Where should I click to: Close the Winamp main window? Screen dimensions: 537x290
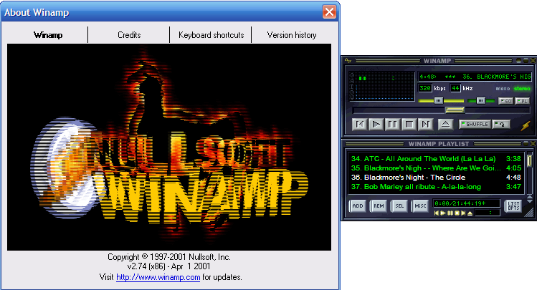[533, 61]
